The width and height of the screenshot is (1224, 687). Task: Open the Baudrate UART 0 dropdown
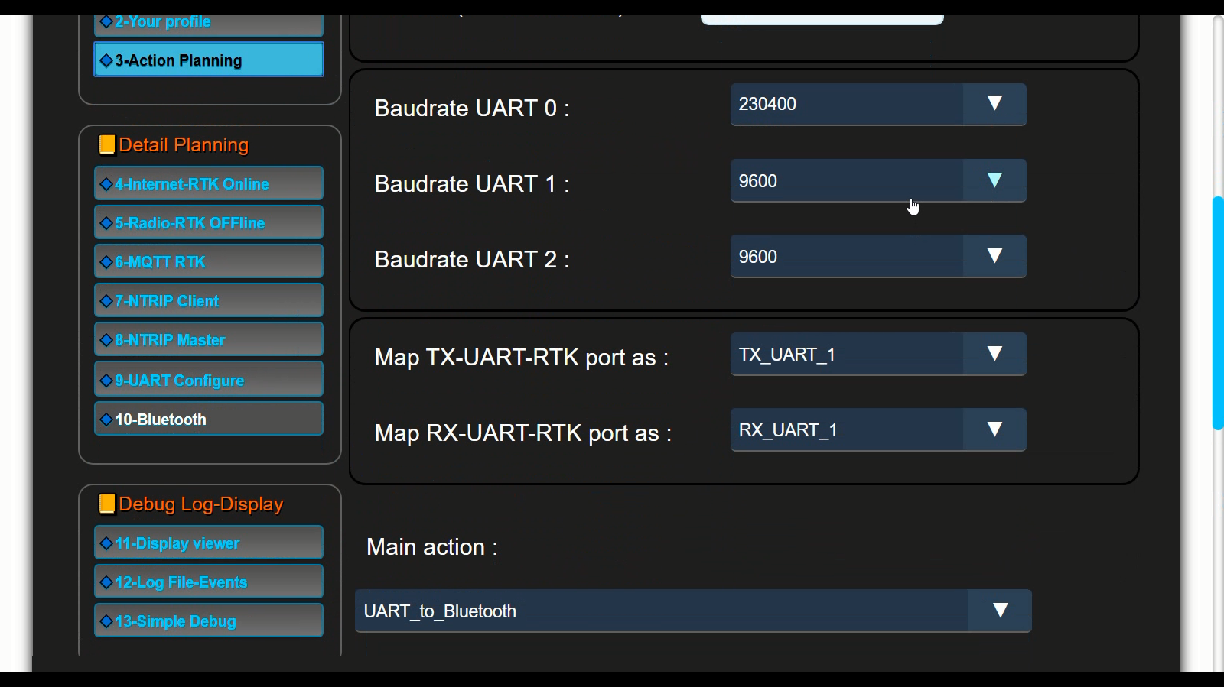(877, 105)
